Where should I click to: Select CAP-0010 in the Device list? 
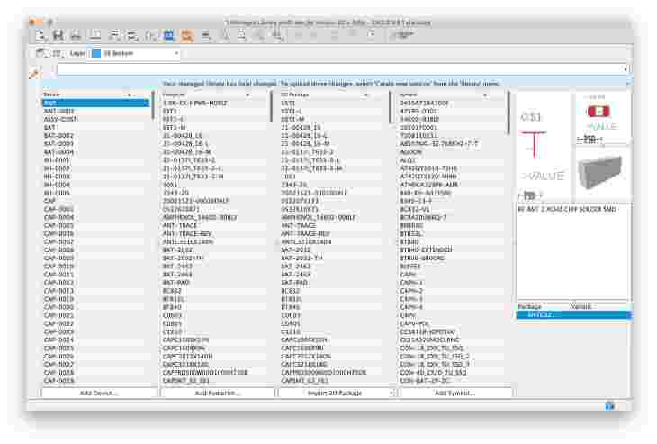tap(58, 267)
